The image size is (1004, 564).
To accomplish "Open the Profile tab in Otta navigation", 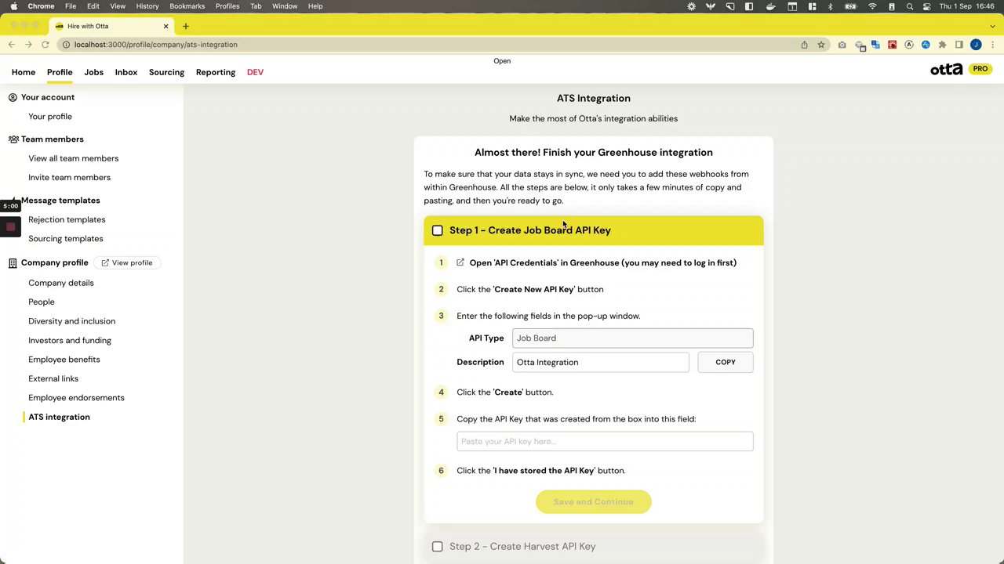I will click(60, 72).
